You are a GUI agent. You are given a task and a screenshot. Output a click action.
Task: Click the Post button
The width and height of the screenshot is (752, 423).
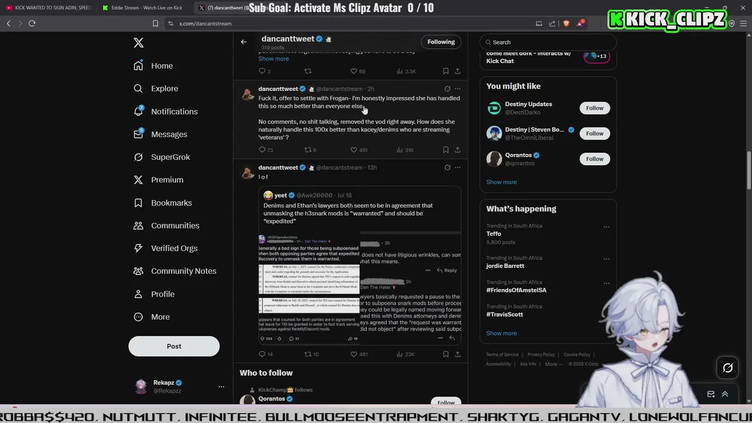click(x=174, y=346)
